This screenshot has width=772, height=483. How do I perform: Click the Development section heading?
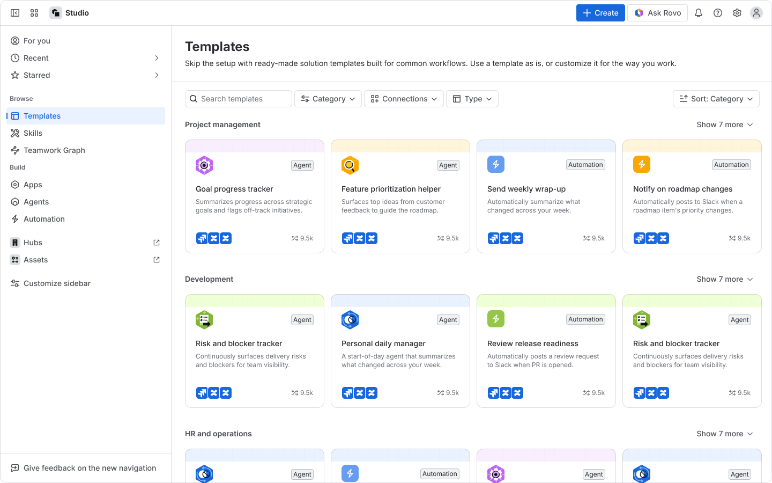click(x=209, y=279)
